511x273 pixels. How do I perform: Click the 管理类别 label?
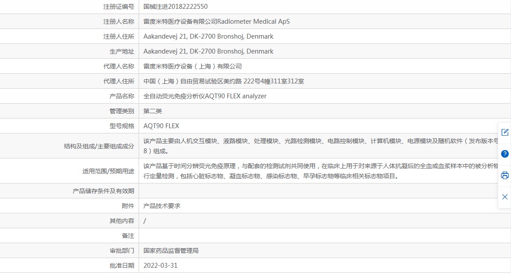pyautogui.click(x=122, y=111)
